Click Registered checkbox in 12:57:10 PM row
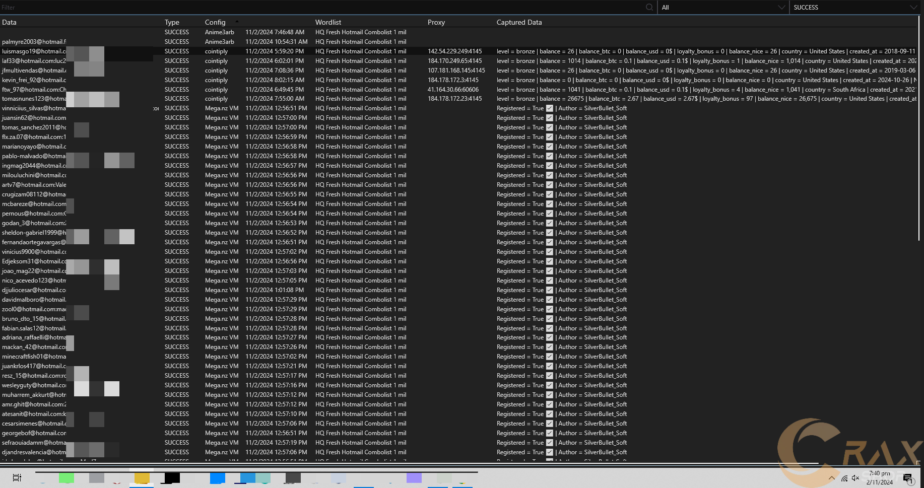Screen dimensions: 924x488 tap(550, 414)
